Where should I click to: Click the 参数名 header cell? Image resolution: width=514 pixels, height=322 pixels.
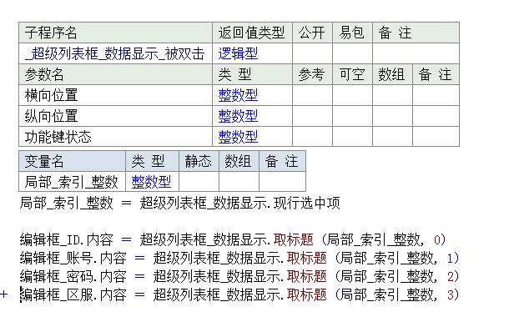115,74
